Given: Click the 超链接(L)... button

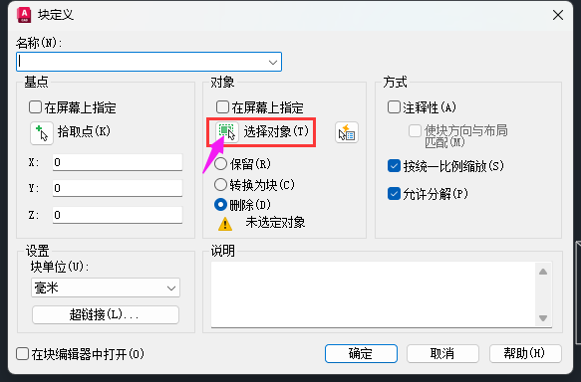Looking at the screenshot, I should click(x=106, y=314).
